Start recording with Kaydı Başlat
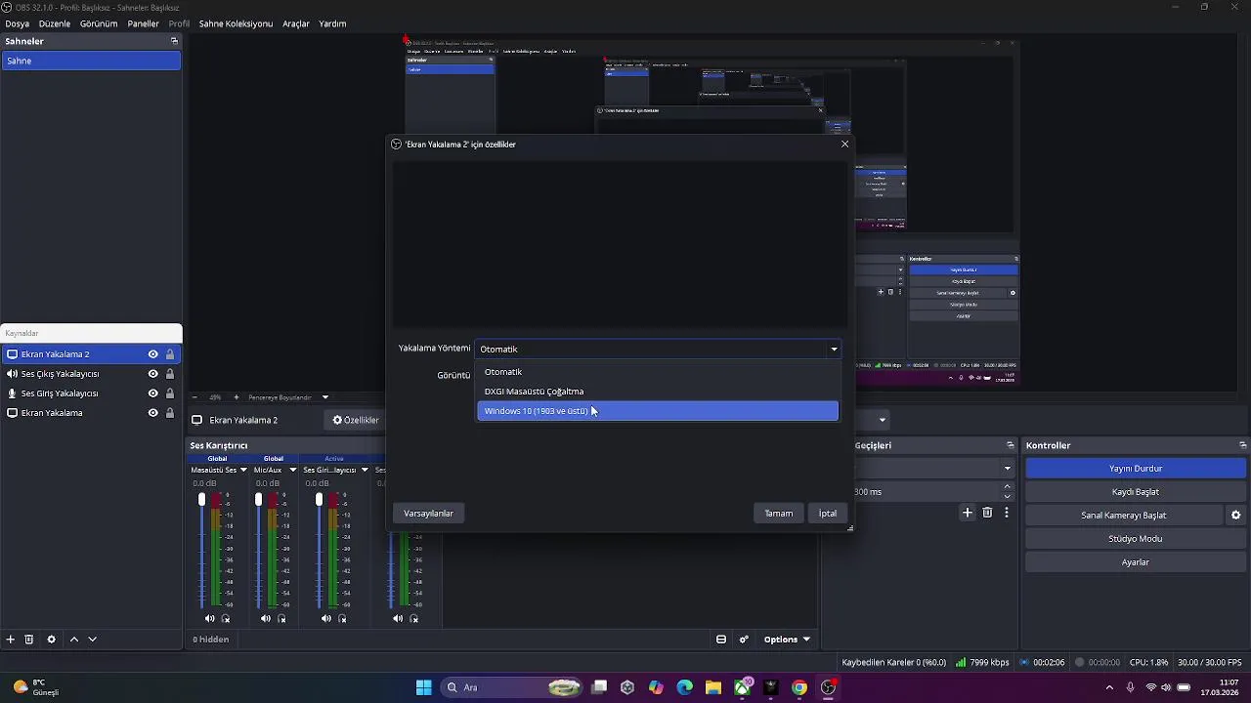 point(1136,492)
